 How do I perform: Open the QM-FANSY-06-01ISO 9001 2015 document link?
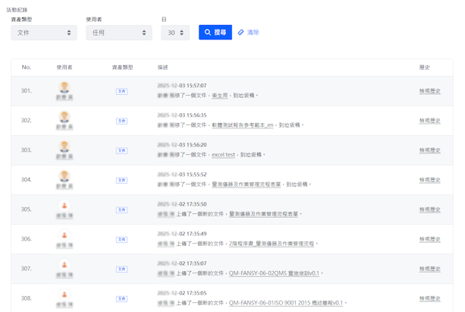[286, 303]
